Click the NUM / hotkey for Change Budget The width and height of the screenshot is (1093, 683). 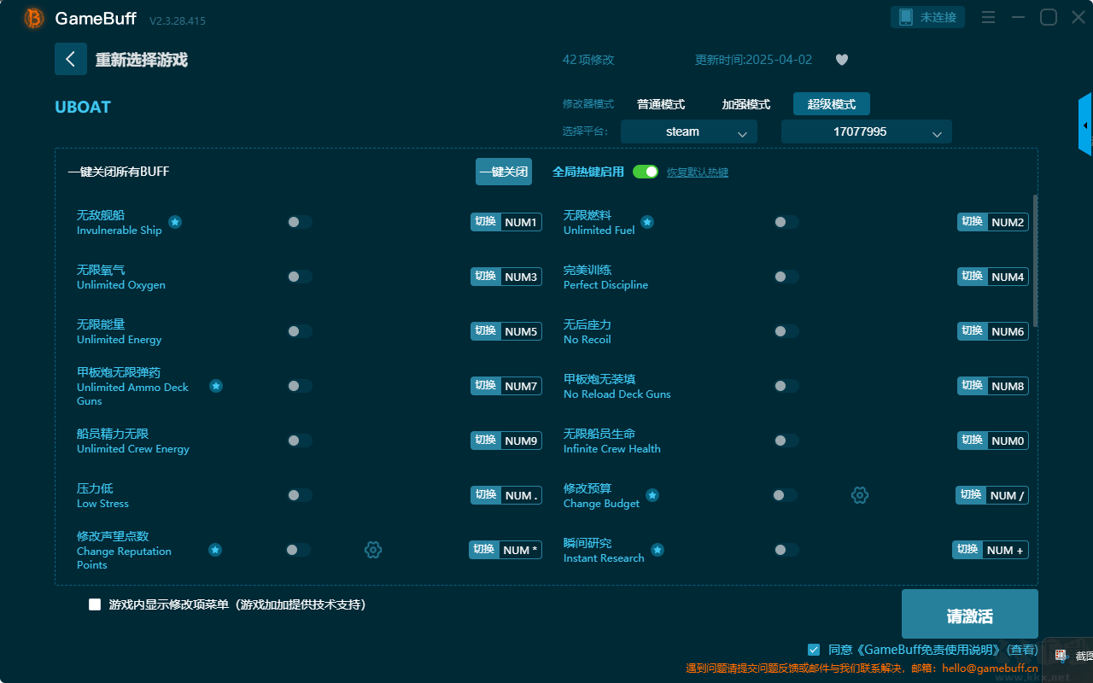(x=992, y=495)
